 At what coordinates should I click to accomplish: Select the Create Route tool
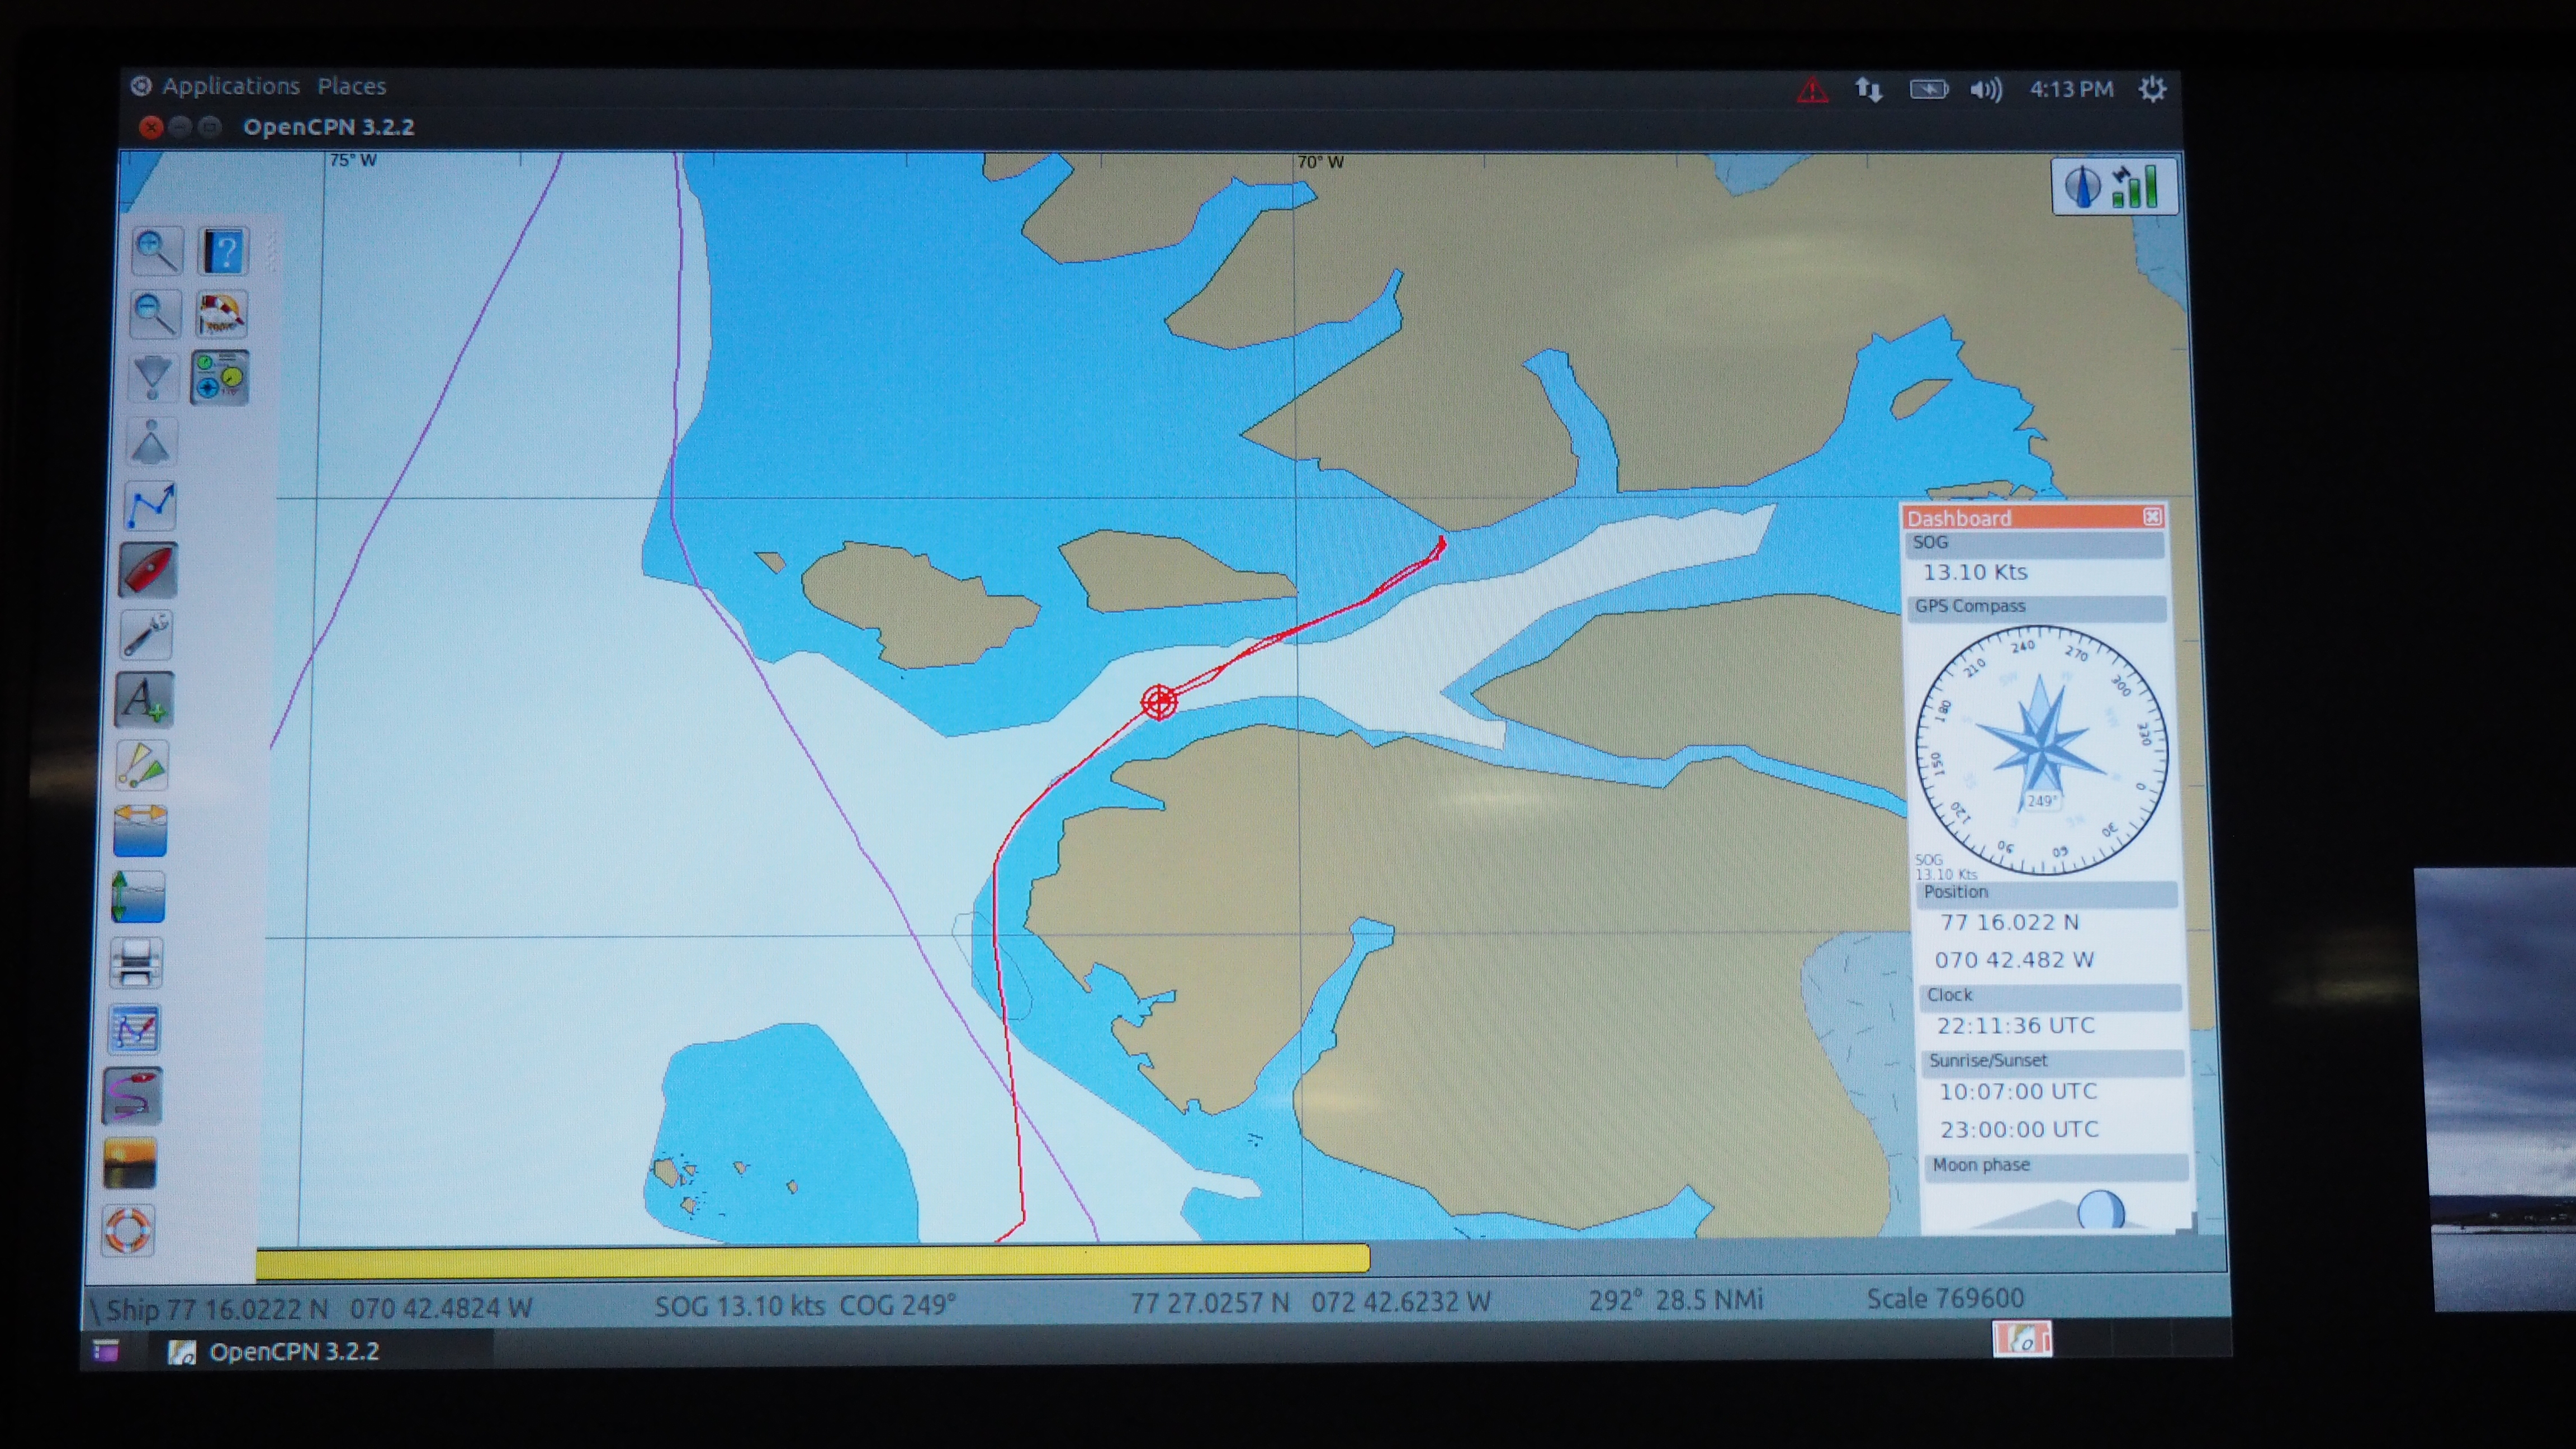pos(150,506)
